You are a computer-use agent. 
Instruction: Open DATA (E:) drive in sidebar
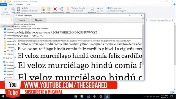[9, 51]
